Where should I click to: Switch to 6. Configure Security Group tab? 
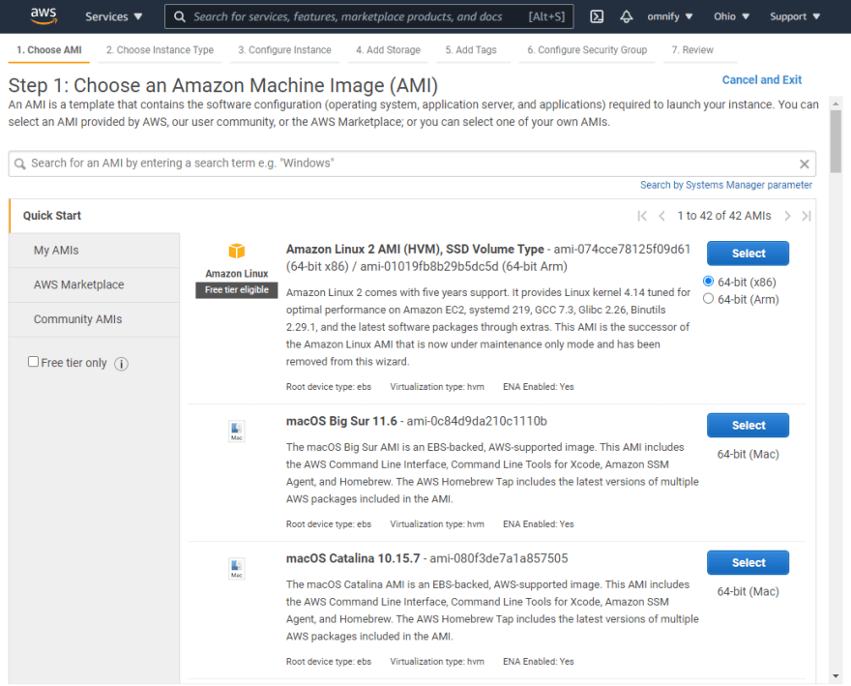[x=587, y=50]
